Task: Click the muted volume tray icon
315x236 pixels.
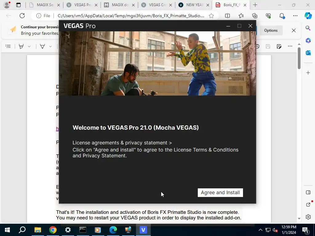Action: point(275,230)
